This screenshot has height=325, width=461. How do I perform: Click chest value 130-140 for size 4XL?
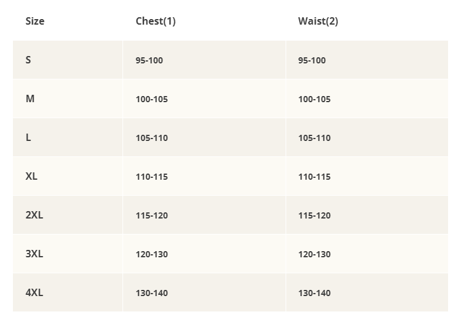151,293
